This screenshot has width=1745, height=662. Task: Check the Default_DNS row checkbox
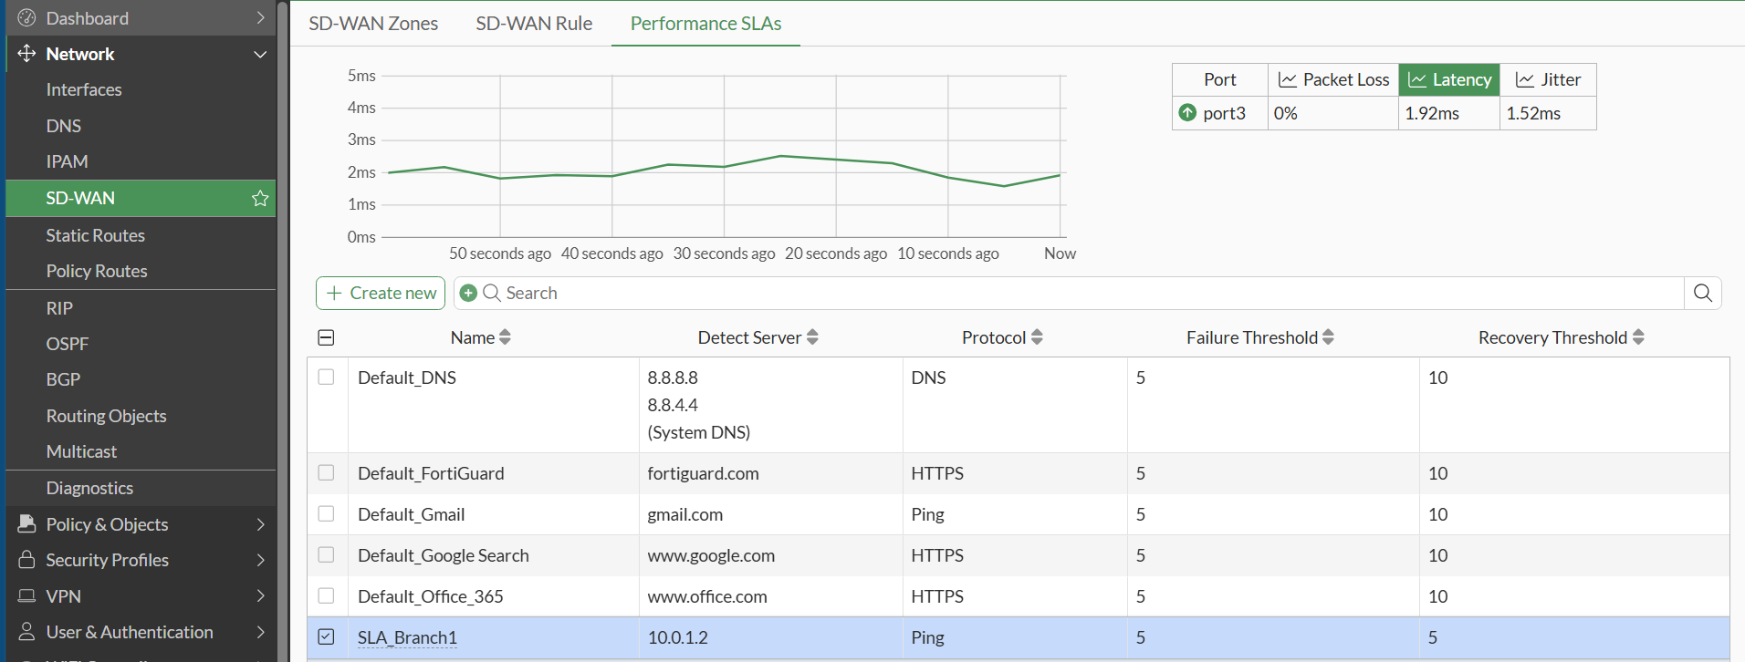(x=326, y=377)
